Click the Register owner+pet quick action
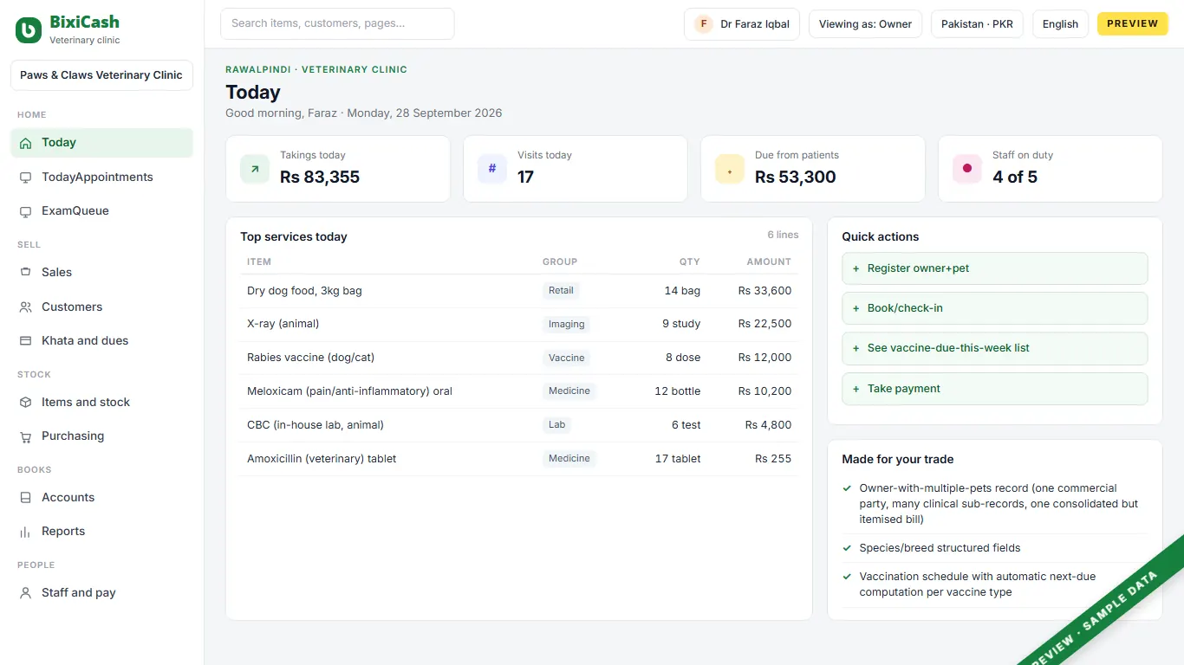This screenshot has width=1184, height=665. [x=995, y=268]
